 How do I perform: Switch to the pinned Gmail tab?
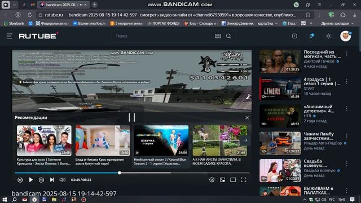(x=33, y=5)
